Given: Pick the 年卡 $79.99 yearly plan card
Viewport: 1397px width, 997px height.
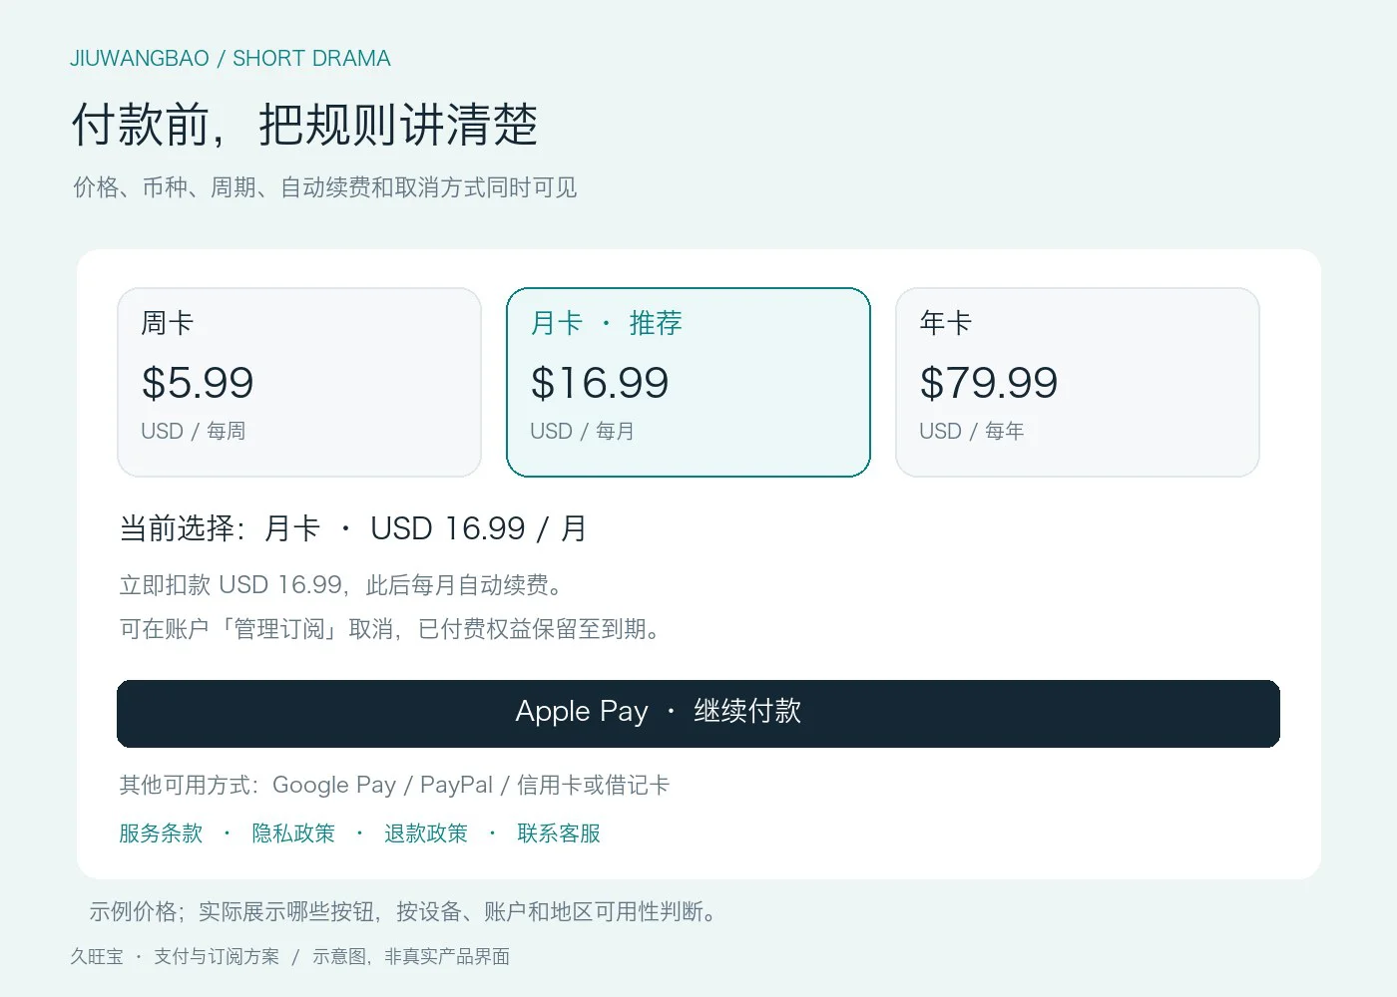Looking at the screenshot, I should click(x=1078, y=383).
